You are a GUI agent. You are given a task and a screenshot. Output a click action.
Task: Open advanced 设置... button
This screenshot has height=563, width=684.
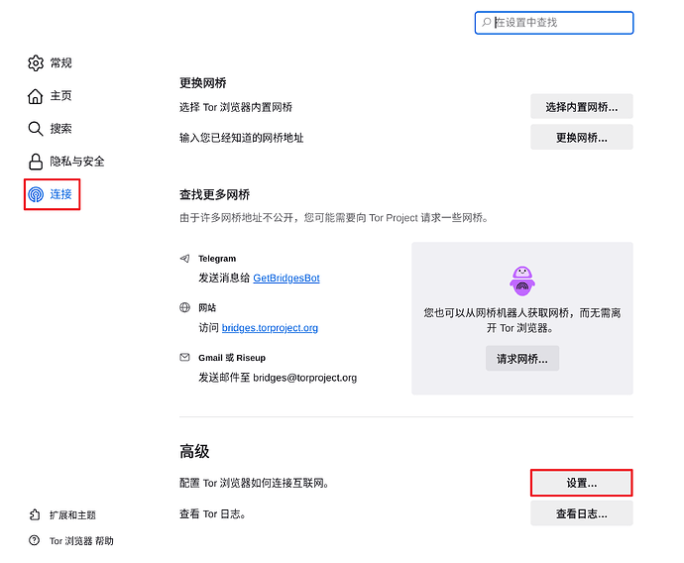point(582,483)
